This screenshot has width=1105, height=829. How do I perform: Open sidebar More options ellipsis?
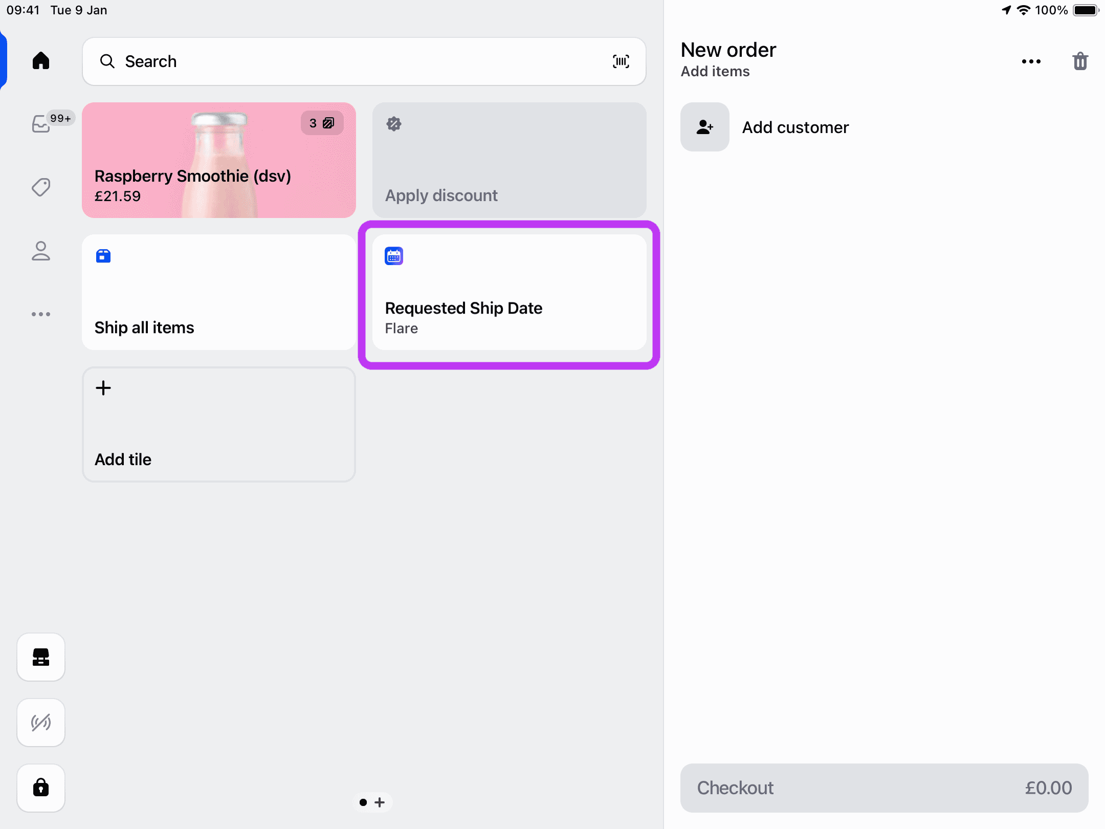pyautogui.click(x=41, y=314)
